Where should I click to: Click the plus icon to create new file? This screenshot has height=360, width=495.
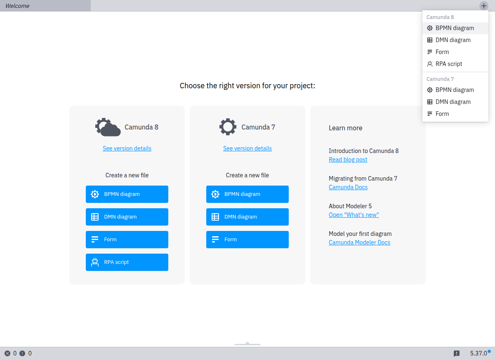coord(483,6)
